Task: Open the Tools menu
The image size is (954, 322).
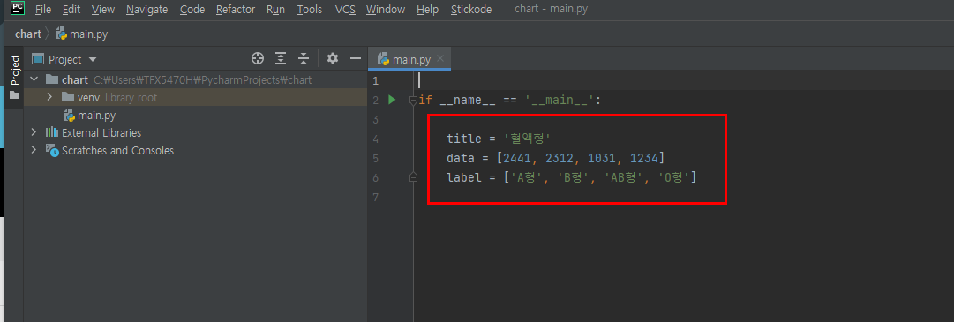Action: tap(310, 10)
